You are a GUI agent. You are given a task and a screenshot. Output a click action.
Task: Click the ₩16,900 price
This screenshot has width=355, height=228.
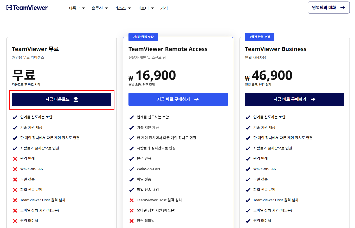152,75
